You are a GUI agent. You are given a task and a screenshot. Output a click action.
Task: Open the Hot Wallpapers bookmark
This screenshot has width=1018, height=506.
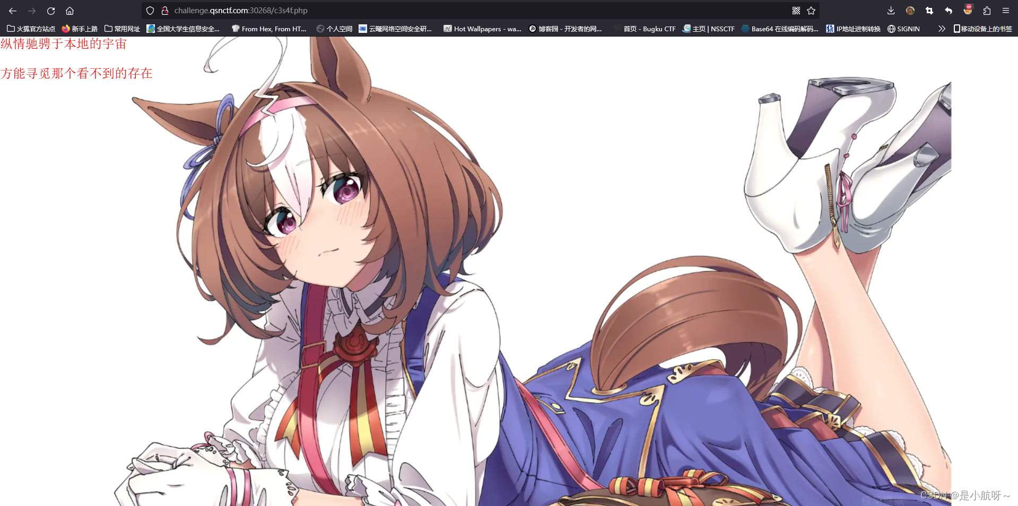[482, 29]
